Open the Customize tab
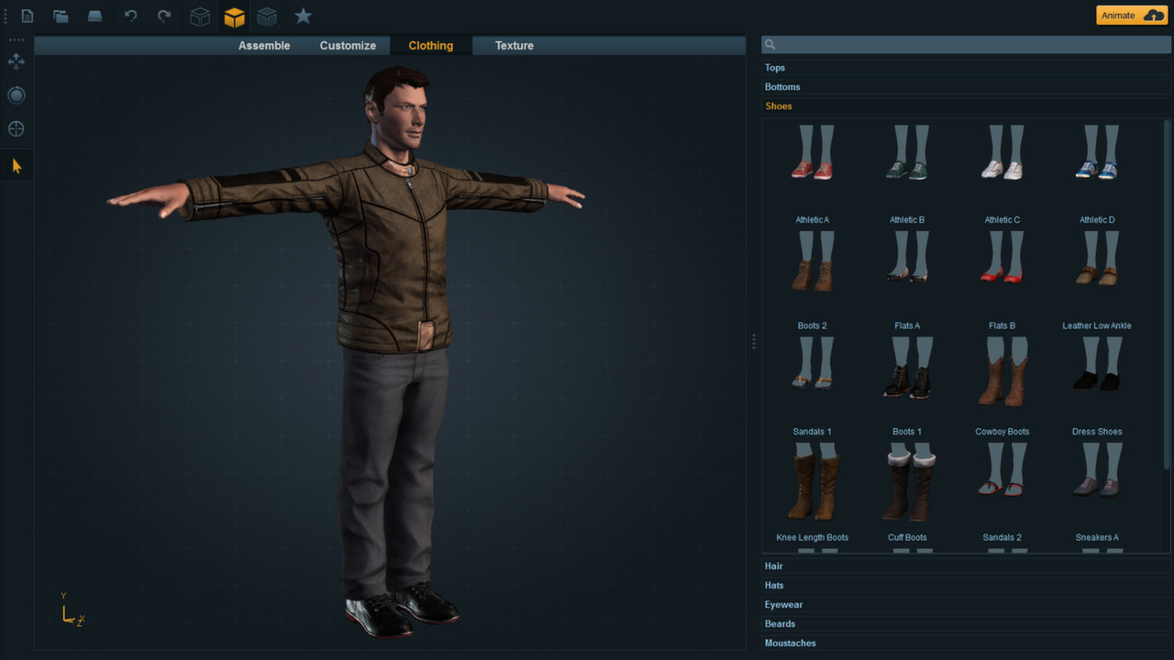Image resolution: width=1174 pixels, height=660 pixels. 348,45
